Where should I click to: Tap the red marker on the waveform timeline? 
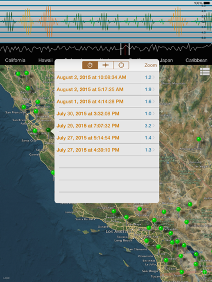[125, 49]
